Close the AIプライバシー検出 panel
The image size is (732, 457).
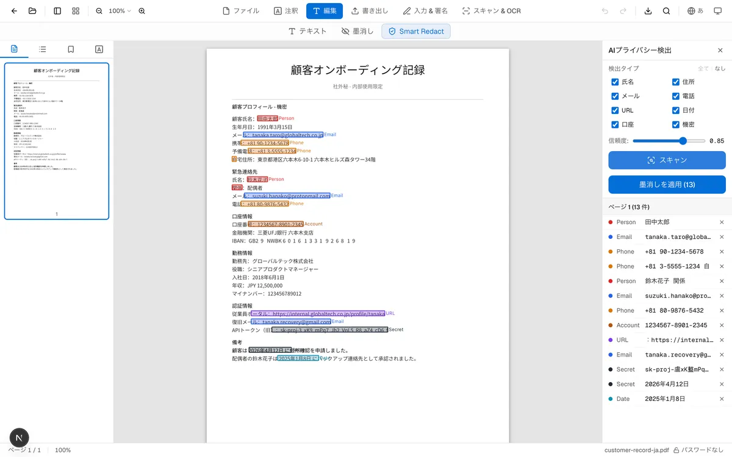pyautogui.click(x=720, y=50)
